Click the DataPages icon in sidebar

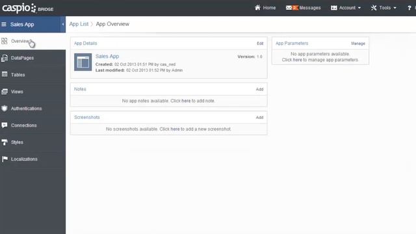point(5,58)
